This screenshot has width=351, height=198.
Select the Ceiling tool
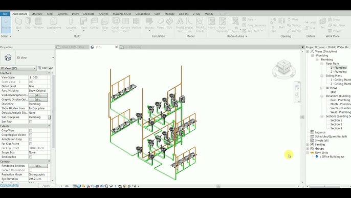(94, 24)
